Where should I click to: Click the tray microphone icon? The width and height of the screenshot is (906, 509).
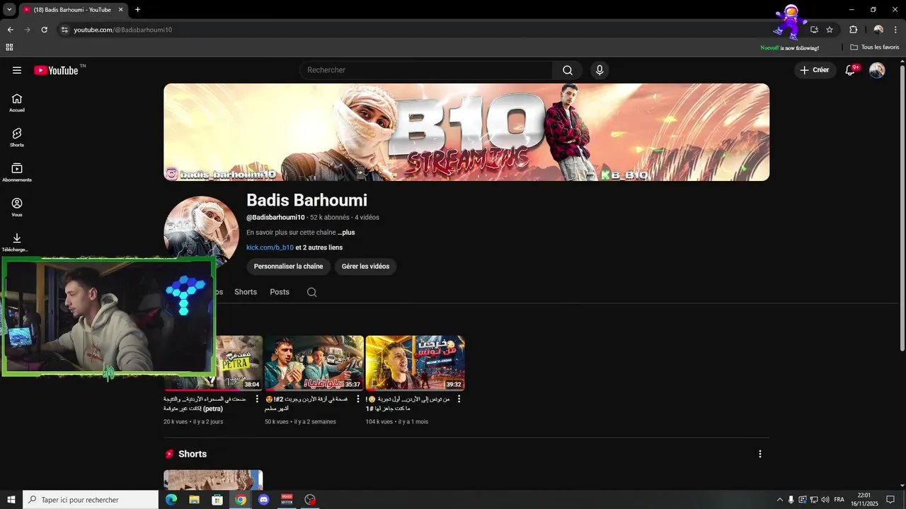pyautogui.click(x=791, y=500)
